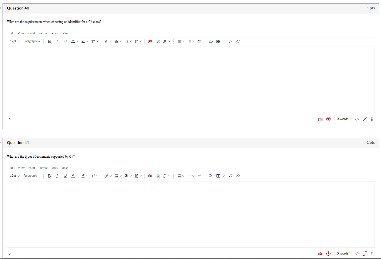Expand Question 41 editor to fullscreen
The width and height of the screenshot is (381, 259).
365,253
